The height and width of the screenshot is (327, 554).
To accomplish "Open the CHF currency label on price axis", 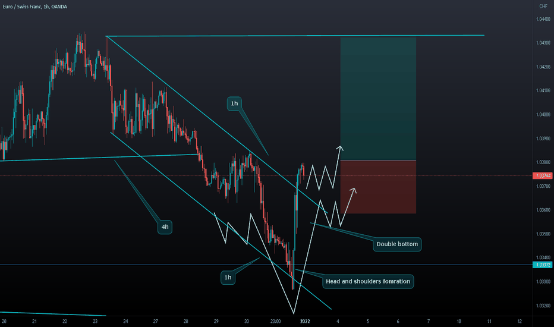I will pyautogui.click(x=543, y=7).
